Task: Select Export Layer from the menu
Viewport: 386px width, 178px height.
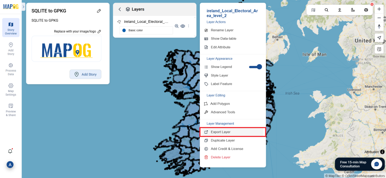Action: point(221,132)
